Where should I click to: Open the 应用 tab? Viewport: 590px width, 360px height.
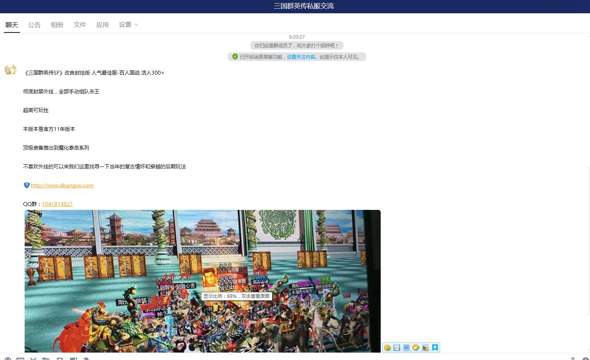(x=103, y=25)
